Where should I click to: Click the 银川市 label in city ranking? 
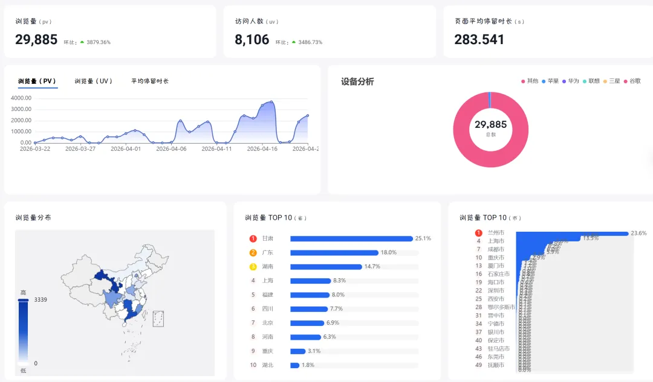[496, 332]
